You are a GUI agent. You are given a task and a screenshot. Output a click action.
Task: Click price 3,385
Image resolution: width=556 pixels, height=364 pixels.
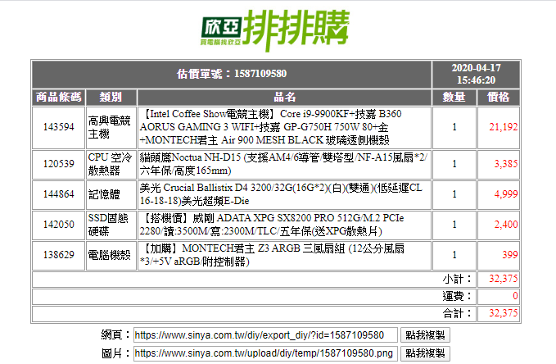pos(506,164)
